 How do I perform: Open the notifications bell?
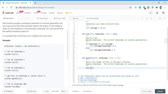pos(157,13)
